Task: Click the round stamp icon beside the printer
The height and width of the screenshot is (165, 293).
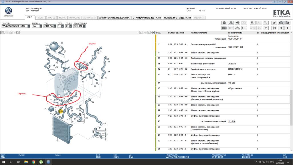Action: (x=231, y=23)
